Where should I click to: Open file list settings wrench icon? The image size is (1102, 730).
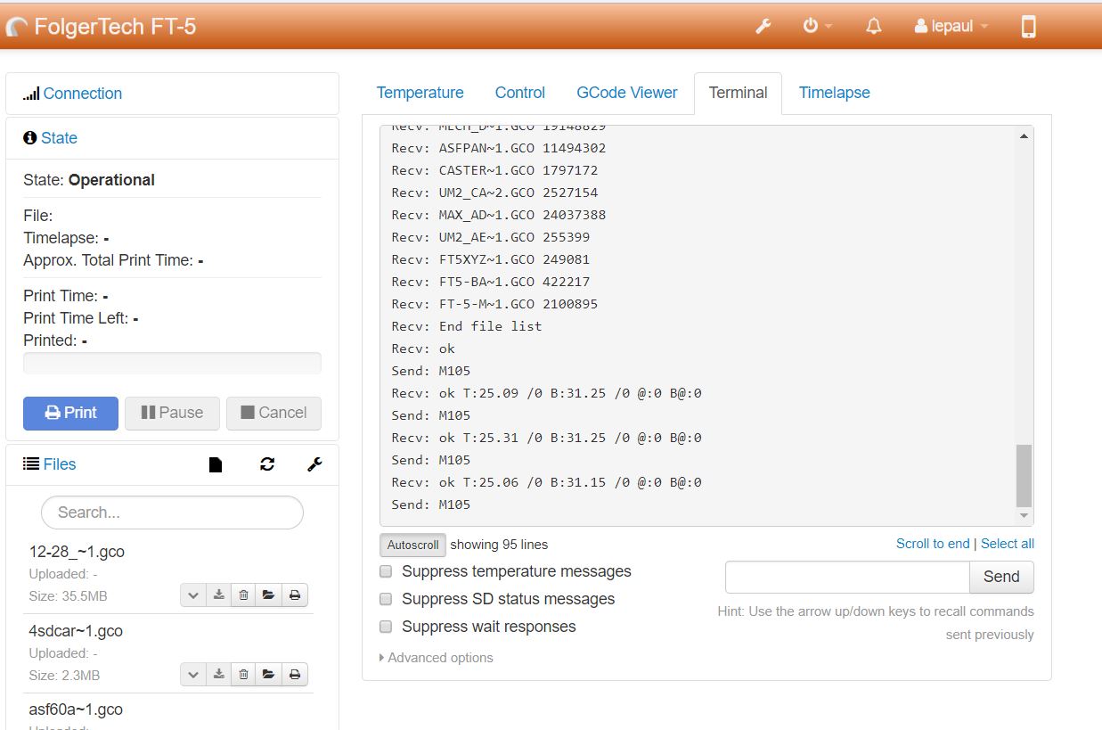(x=314, y=464)
